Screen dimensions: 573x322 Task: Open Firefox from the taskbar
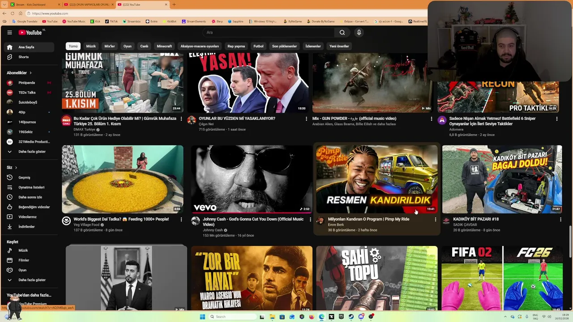[x=312, y=317]
